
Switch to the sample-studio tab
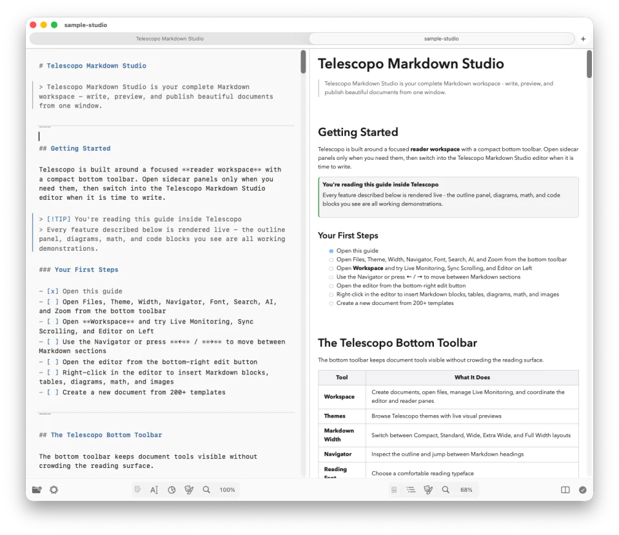pyautogui.click(x=441, y=39)
